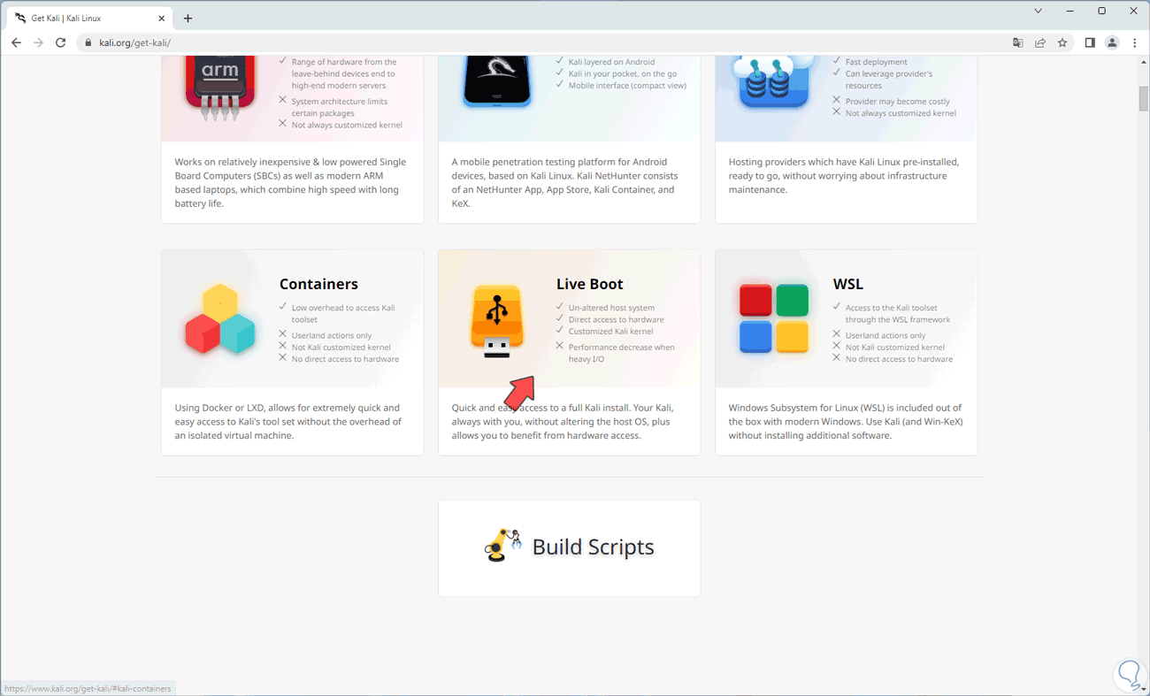Click the Containers colored cubes icon
The width and height of the screenshot is (1150, 696).
point(220,319)
